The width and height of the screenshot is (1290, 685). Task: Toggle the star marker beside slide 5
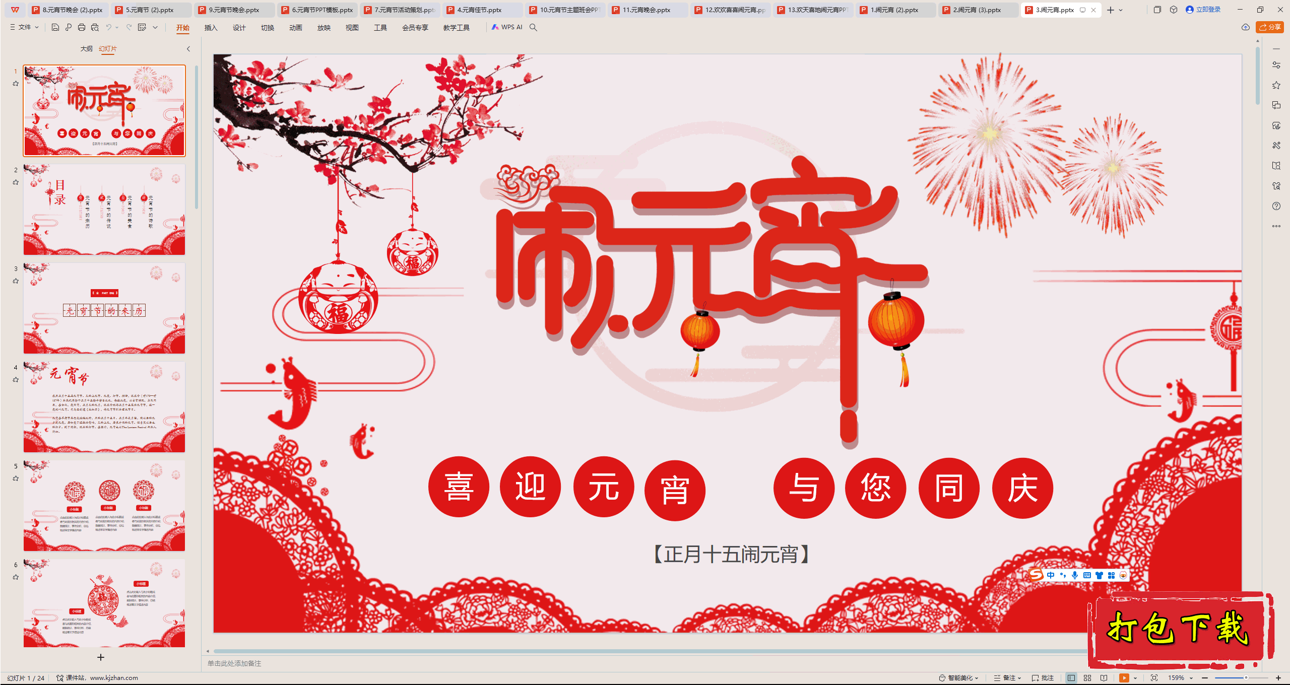point(16,478)
